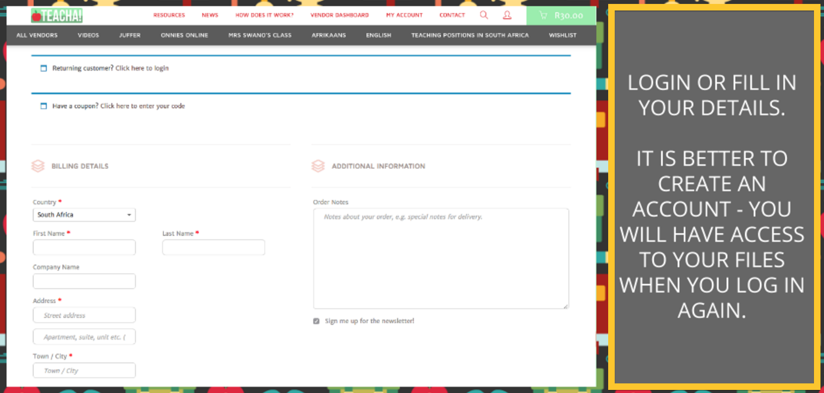Open the Resources menu
The width and height of the screenshot is (824, 393).
169,15
